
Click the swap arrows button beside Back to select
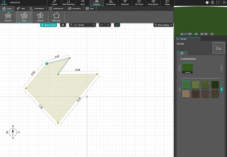click(x=63, y=25)
